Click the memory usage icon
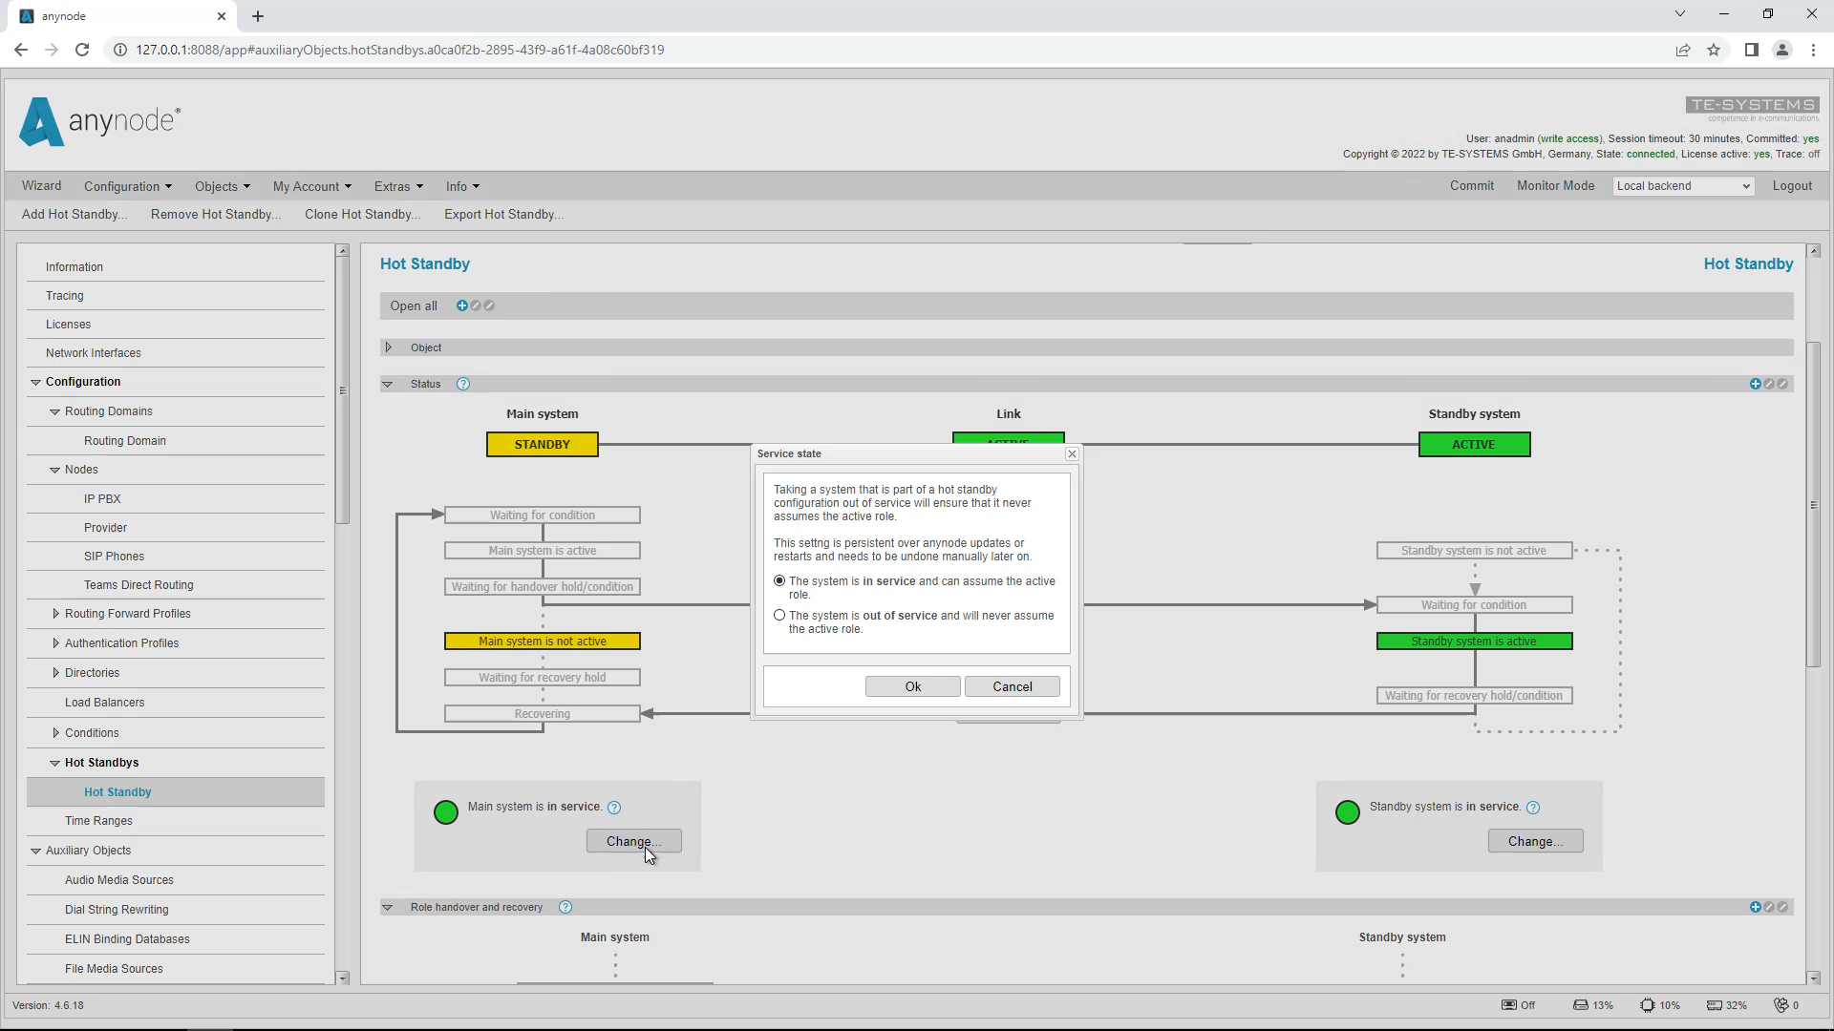Image resolution: width=1834 pixels, height=1031 pixels. pos(1715,1005)
